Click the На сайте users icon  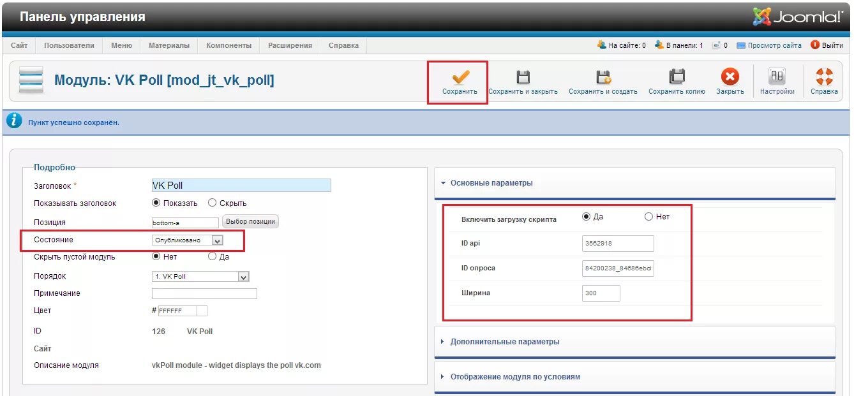click(601, 45)
